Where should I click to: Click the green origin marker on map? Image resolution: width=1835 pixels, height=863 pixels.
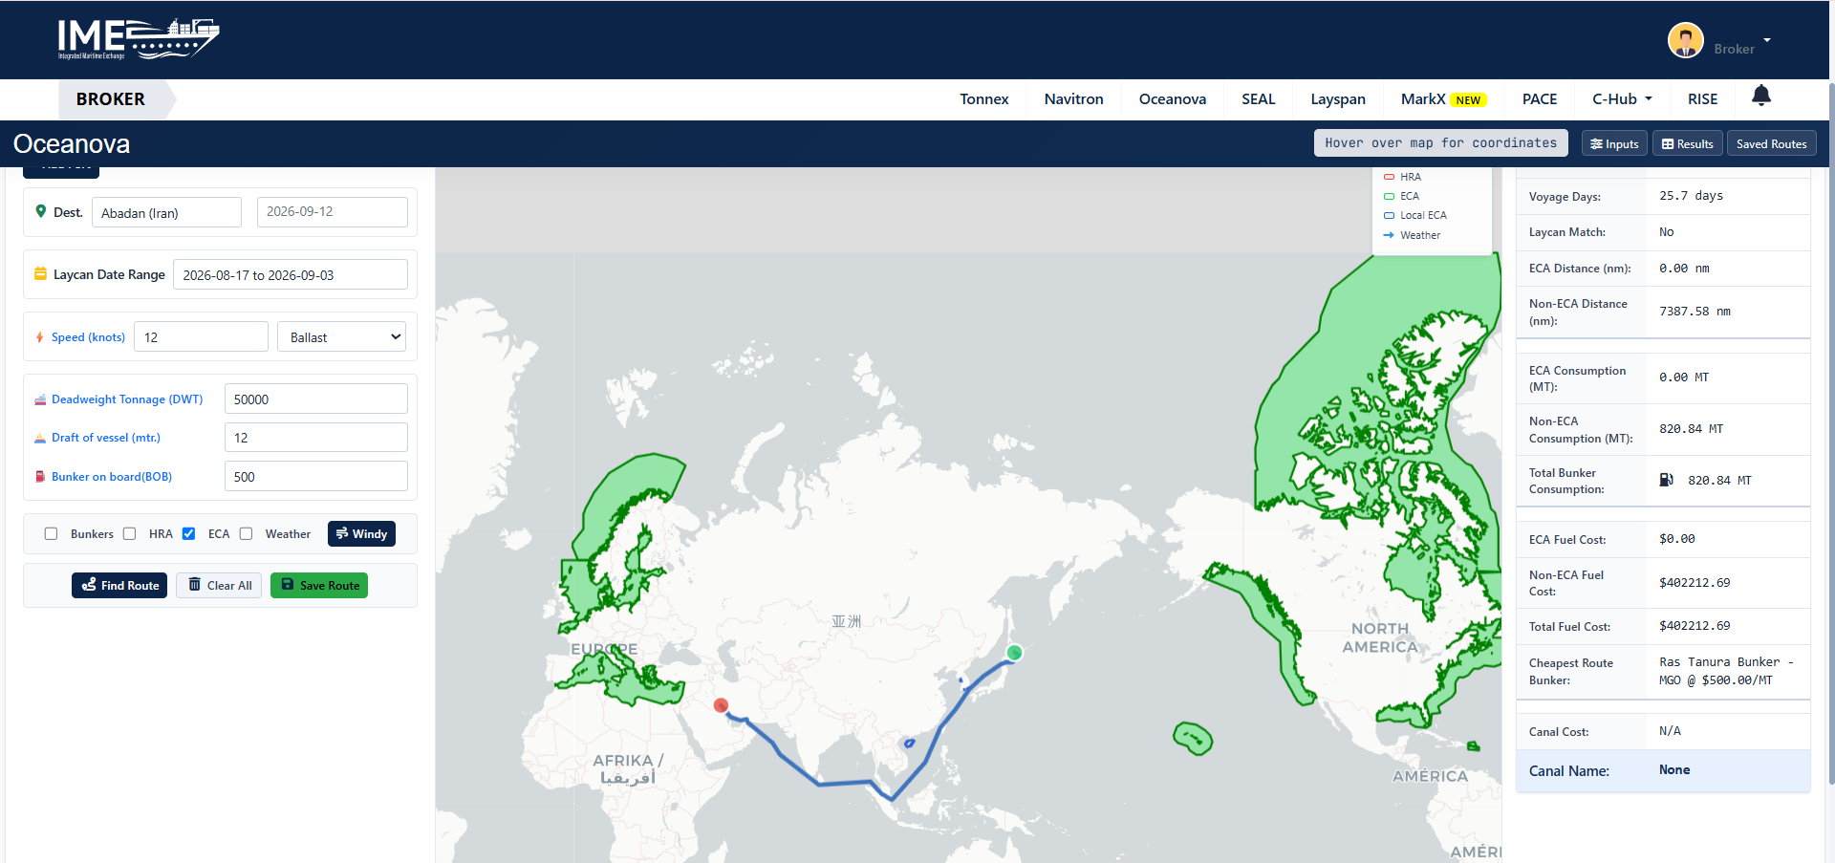coord(1014,653)
